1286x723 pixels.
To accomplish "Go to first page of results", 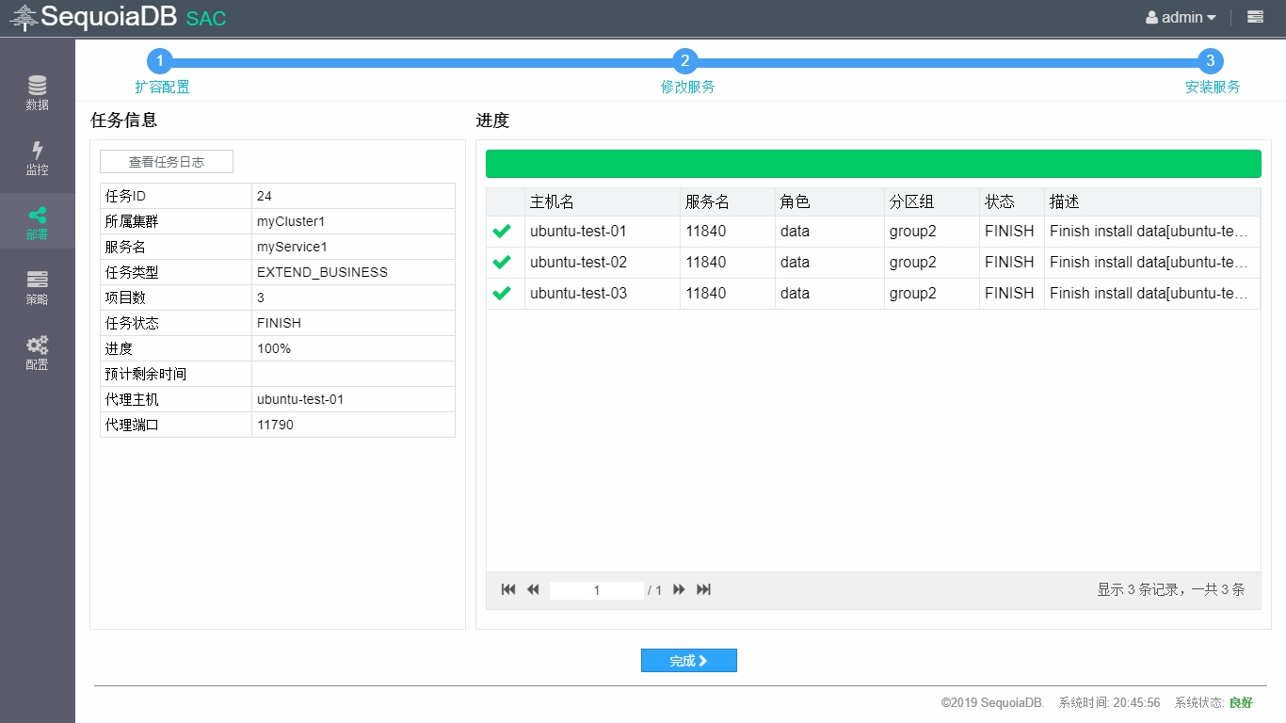I will [x=508, y=589].
